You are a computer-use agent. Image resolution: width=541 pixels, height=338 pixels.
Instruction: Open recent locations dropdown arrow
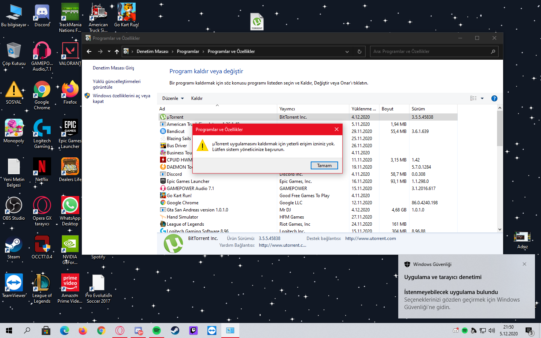click(109, 51)
